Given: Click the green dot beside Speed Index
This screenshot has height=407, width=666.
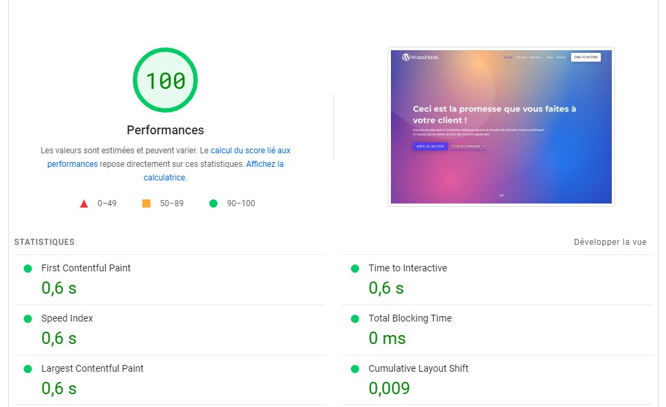Looking at the screenshot, I should tap(28, 318).
